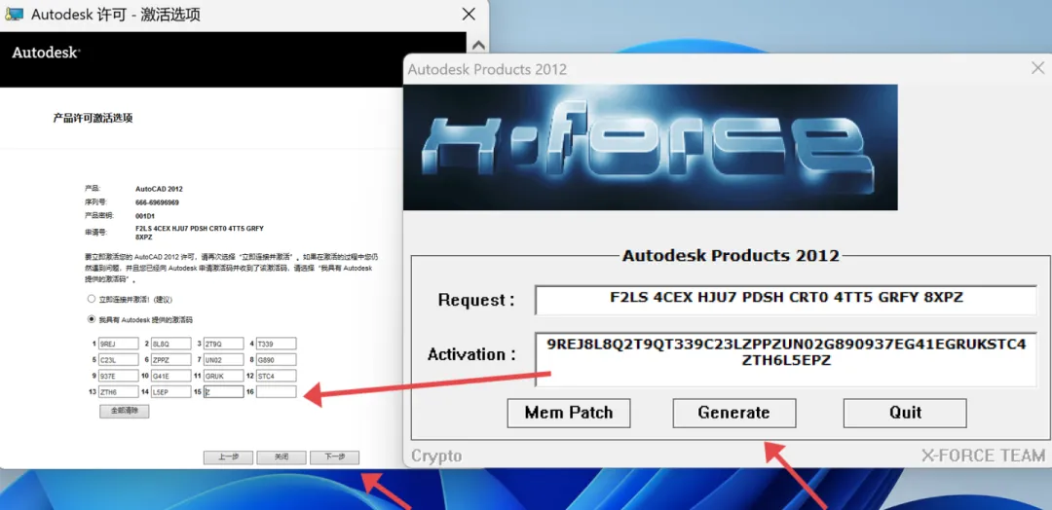The image size is (1052, 510).
Task: Click activation code field 11 containing GRUK
Action: [x=223, y=376]
